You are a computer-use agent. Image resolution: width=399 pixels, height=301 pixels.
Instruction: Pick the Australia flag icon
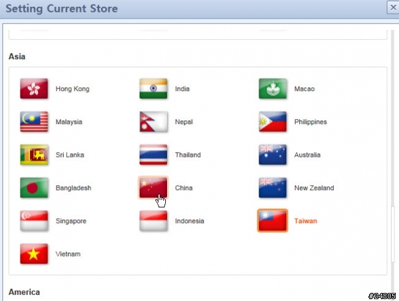[272, 155]
